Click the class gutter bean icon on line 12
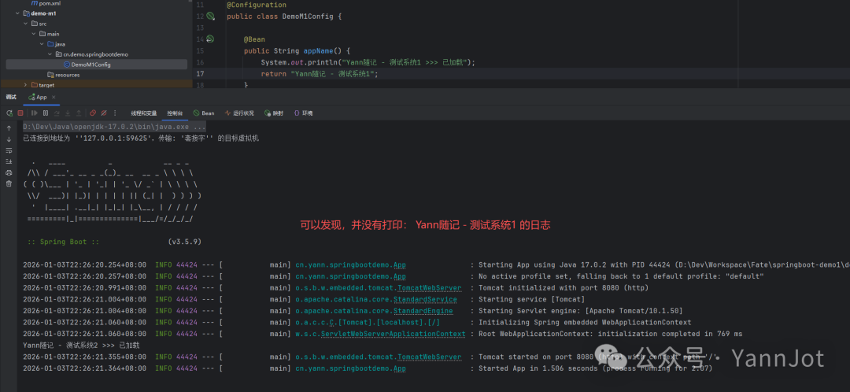Viewport: 850px width, 392px height. tap(210, 17)
